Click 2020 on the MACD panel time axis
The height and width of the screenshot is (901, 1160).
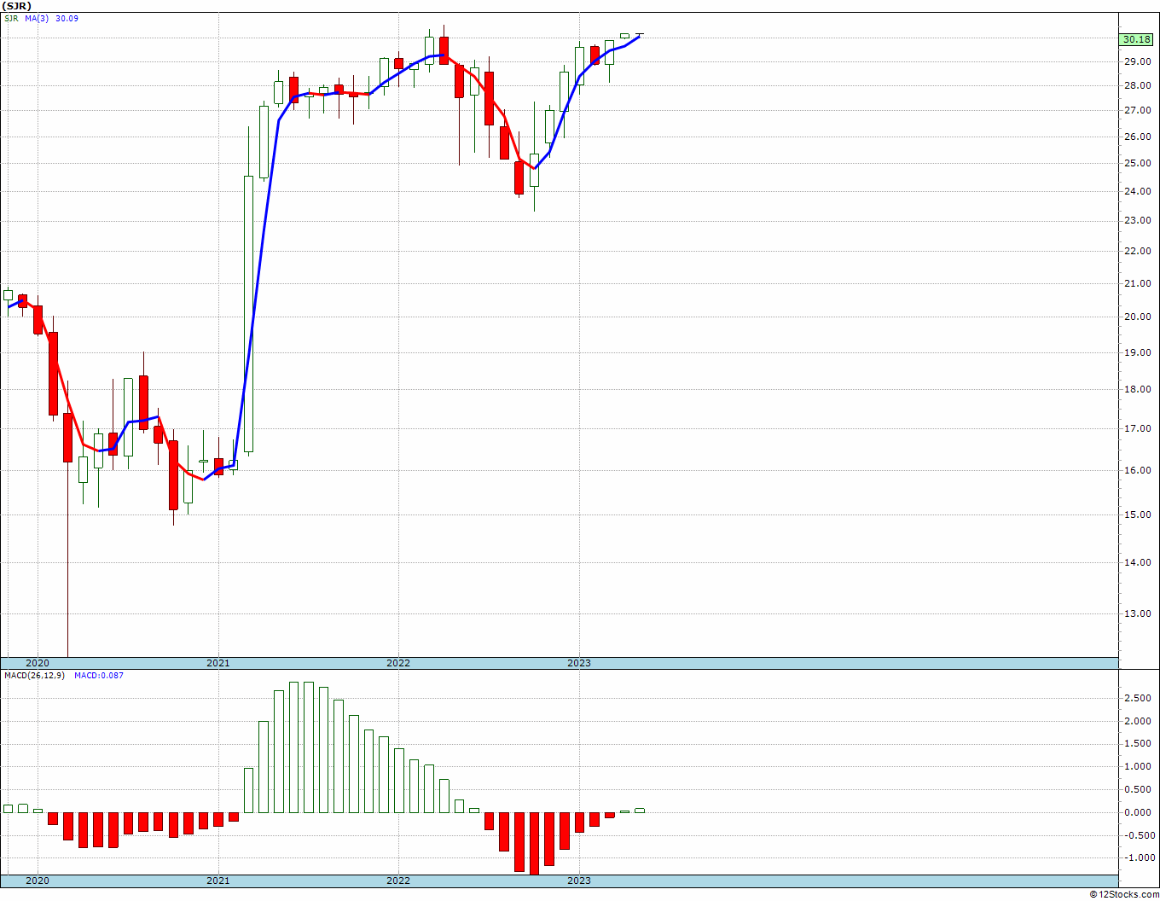pos(38,880)
